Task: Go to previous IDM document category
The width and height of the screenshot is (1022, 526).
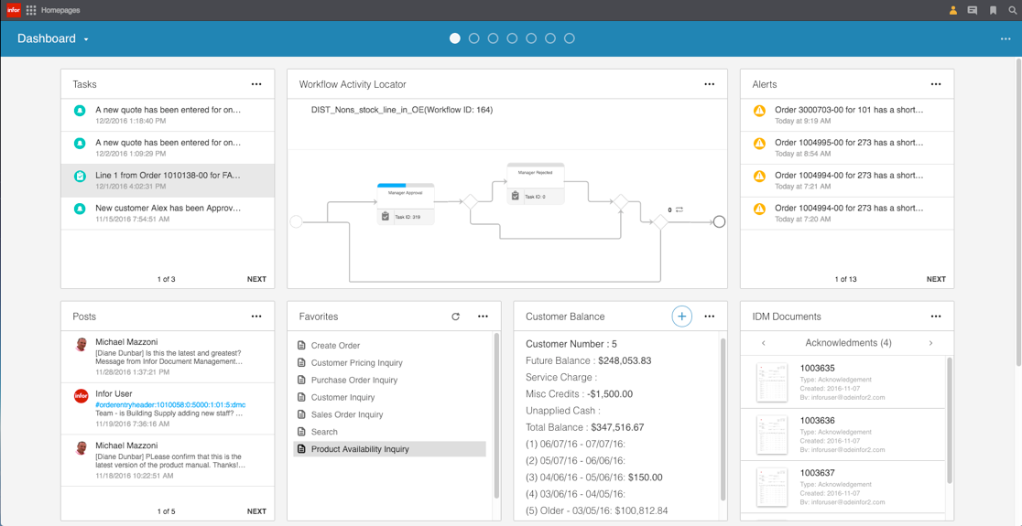Action: [x=764, y=343]
